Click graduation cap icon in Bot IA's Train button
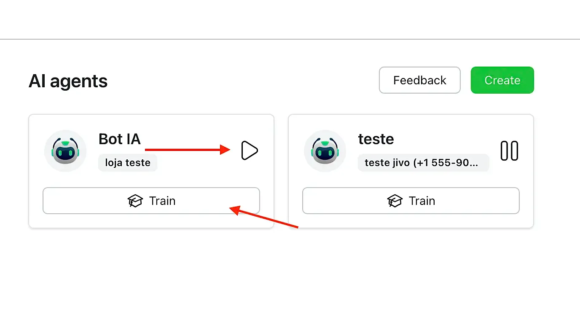 (x=135, y=201)
